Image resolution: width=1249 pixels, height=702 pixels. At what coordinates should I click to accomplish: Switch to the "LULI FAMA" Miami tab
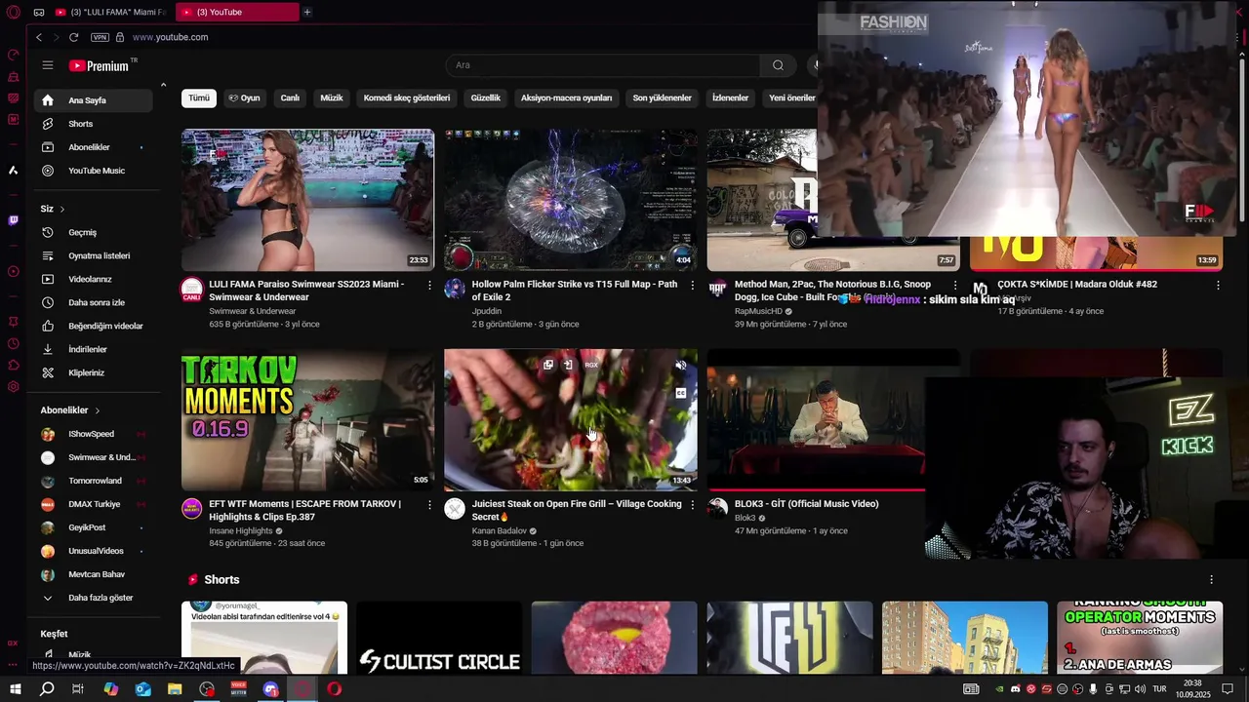111,12
